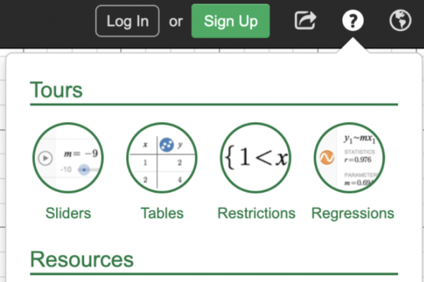Open the language globe icon

pyautogui.click(x=400, y=21)
